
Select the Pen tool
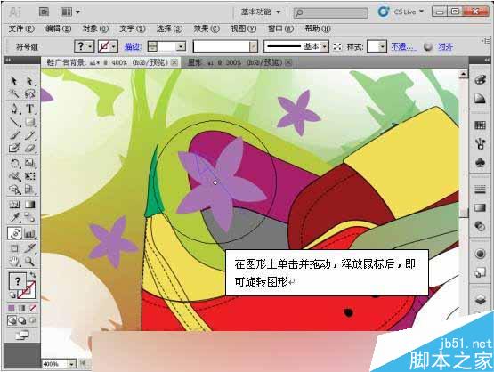point(14,109)
